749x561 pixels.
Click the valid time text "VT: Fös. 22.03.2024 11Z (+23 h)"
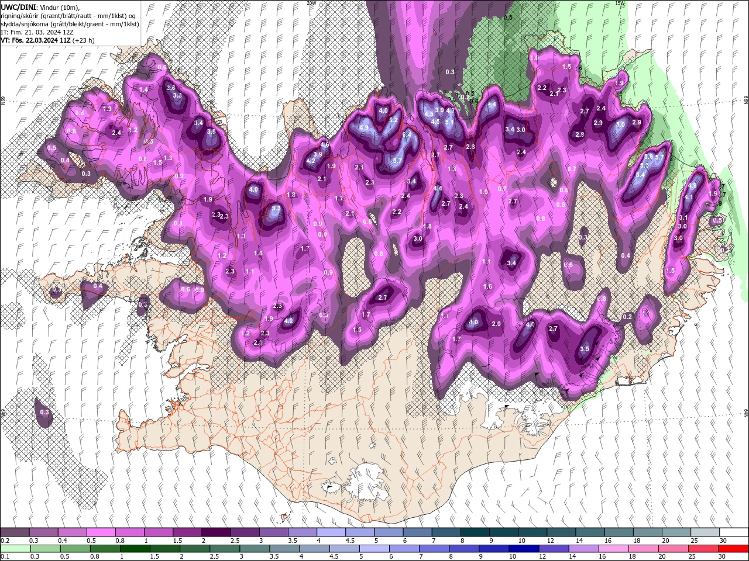tap(47, 40)
